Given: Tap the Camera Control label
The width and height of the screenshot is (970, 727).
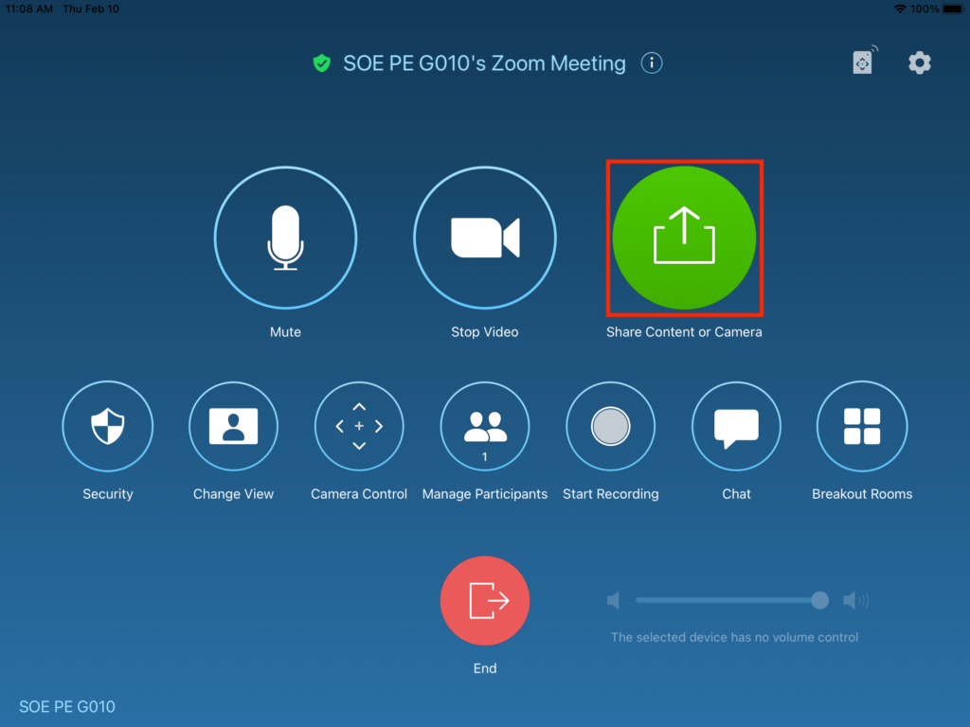Looking at the screenshot, I should [359, 494].
